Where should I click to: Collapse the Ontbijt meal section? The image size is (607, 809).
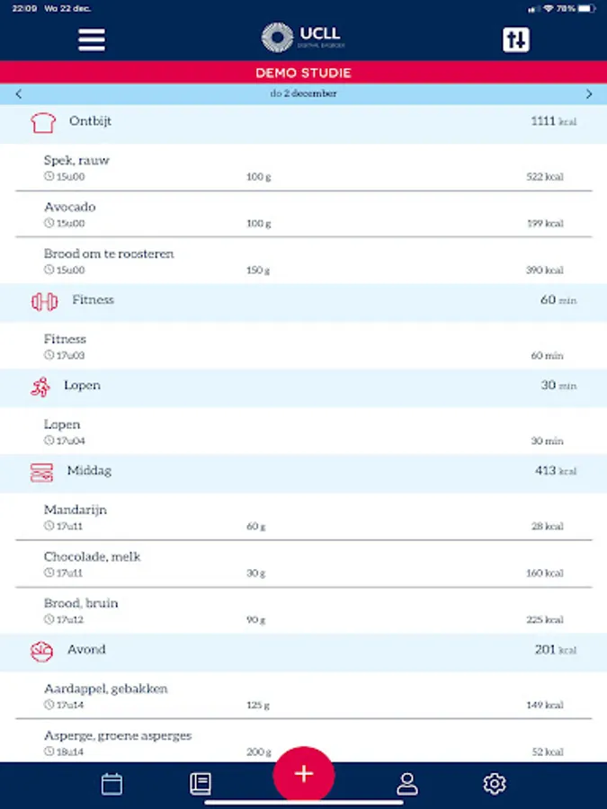pos(303,122)
